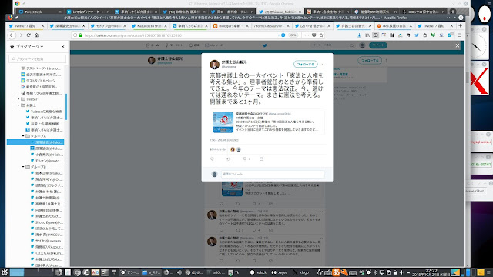
Task: Bookmark this page with the star icon
Action: [x=321, y=35]
